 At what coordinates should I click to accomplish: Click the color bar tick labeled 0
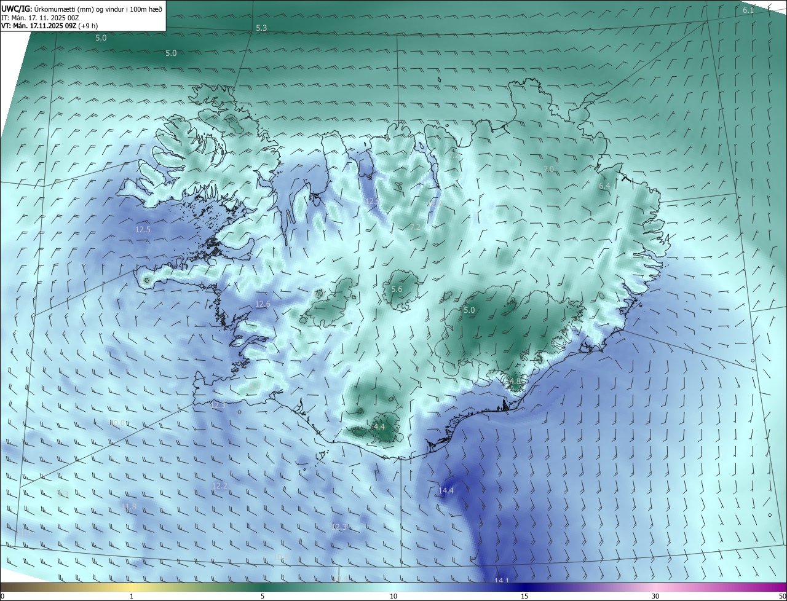point(2,596)
